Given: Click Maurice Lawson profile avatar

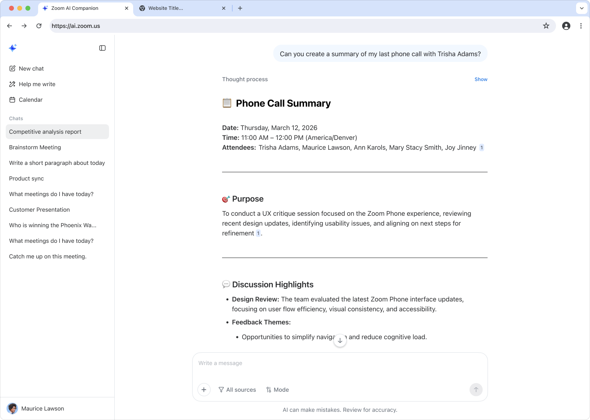Looking at the screenshot, I should point(12,409).
